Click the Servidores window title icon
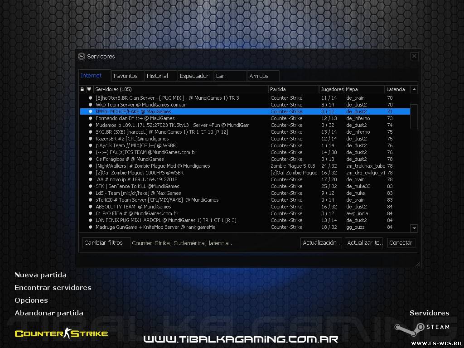 click(82, 56)
